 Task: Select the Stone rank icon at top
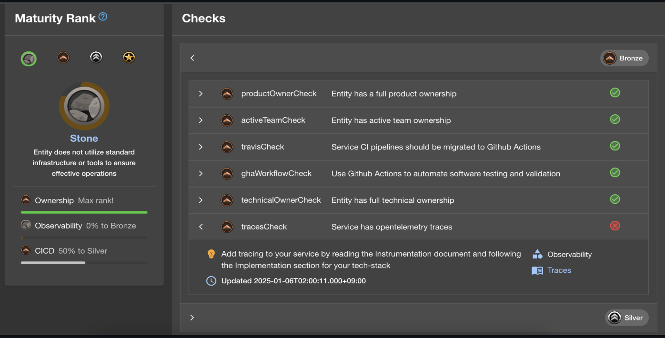click(29, 59)
